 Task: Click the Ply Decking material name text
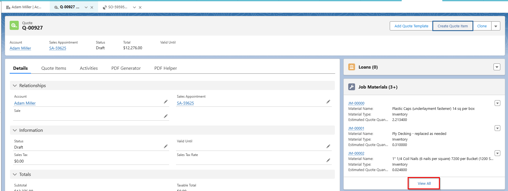click(419, 134)
